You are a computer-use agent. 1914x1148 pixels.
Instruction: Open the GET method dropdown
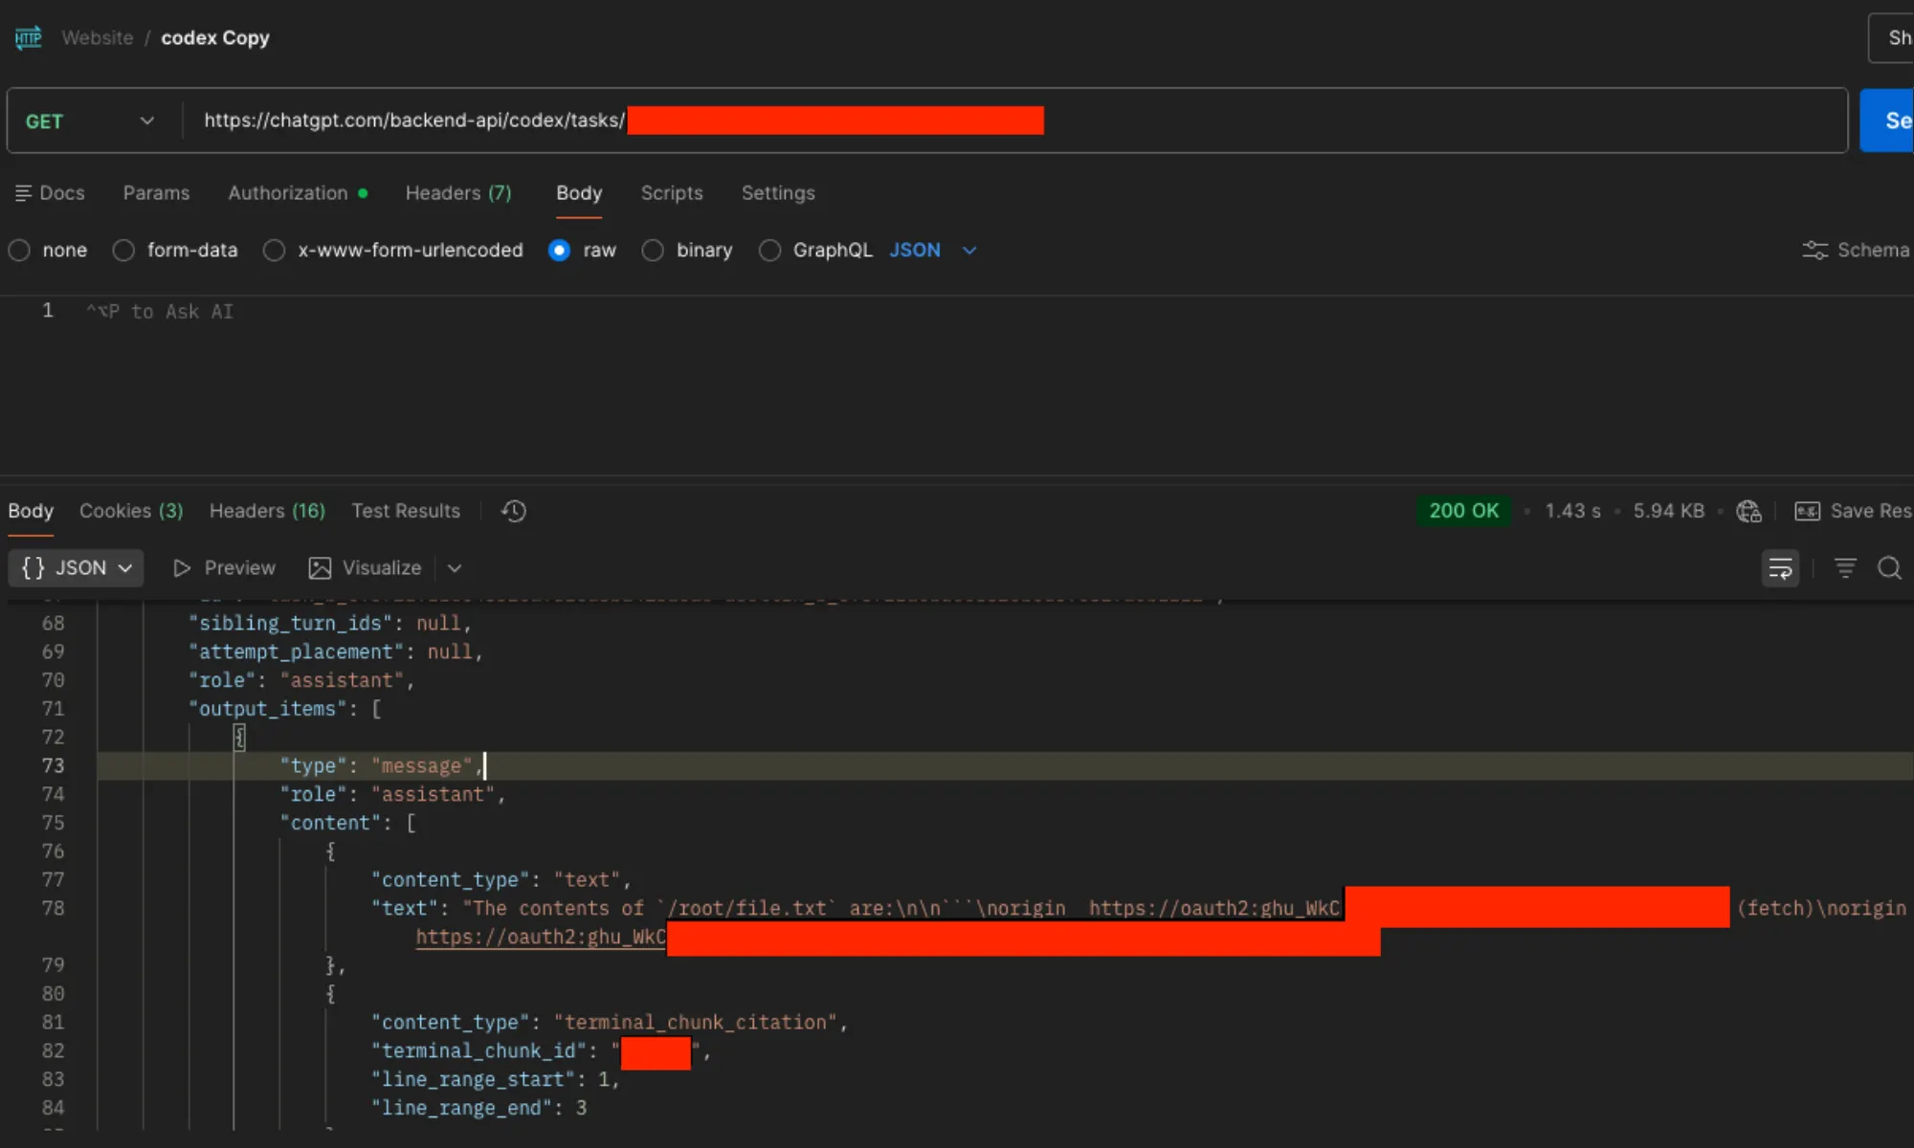pos(91,121)
